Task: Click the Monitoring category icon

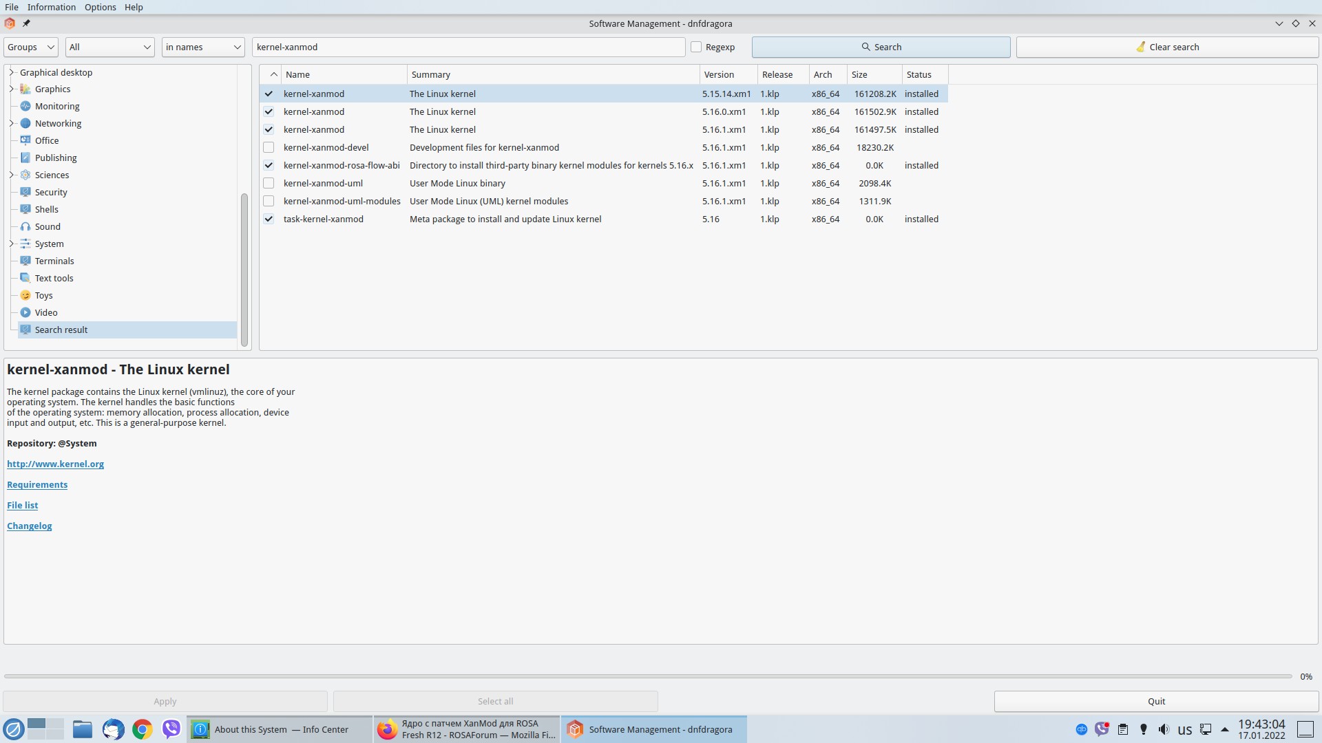Action: coord(25,107)
